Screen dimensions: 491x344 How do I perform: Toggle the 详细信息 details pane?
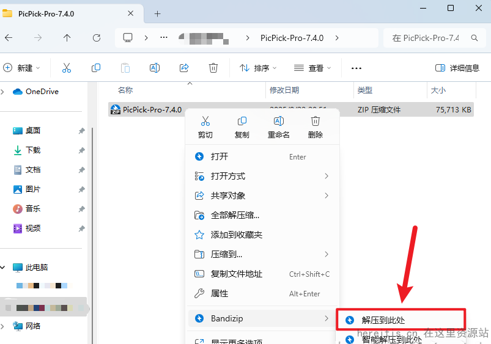point(457,68)
